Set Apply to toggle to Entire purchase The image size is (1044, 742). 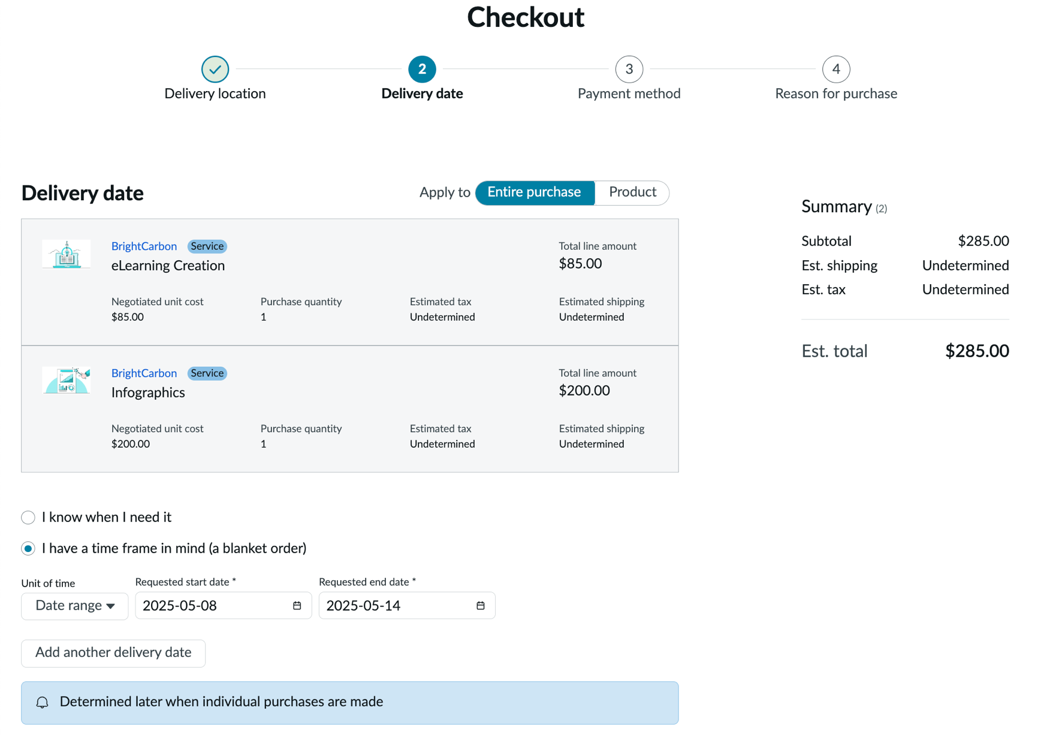click(535, 192)
